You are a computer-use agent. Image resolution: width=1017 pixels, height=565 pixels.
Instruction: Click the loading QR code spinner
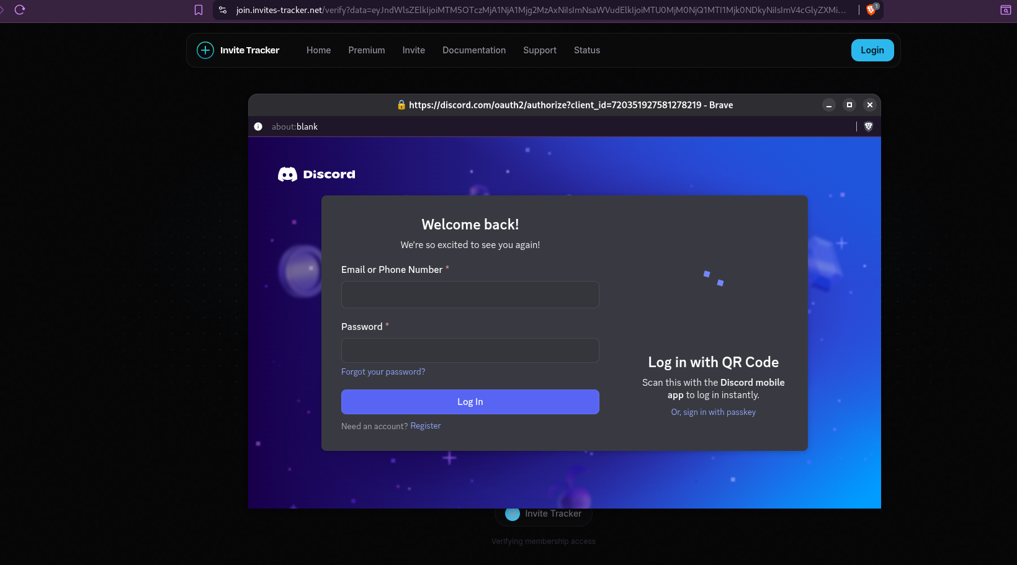[x=714, y=278]
